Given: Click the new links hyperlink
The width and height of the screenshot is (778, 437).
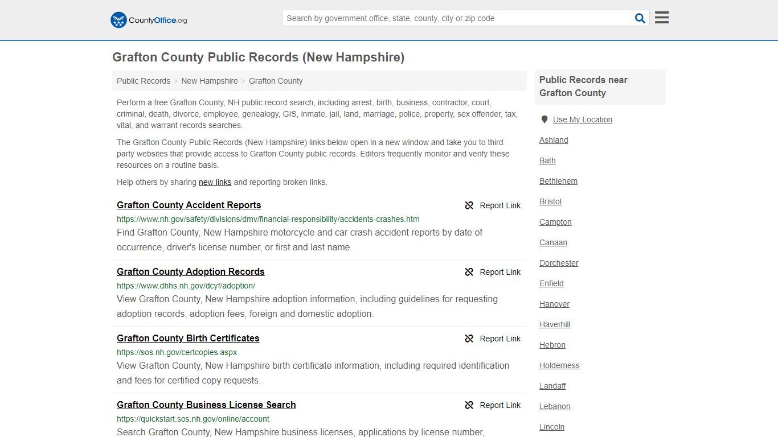Looking at the screenshot, I should pyautogui.click(x=215, y=182).
